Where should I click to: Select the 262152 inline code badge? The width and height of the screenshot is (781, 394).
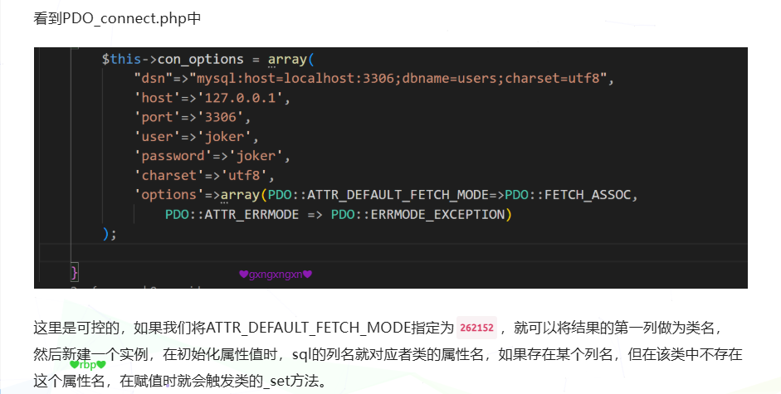coord(476,328)
